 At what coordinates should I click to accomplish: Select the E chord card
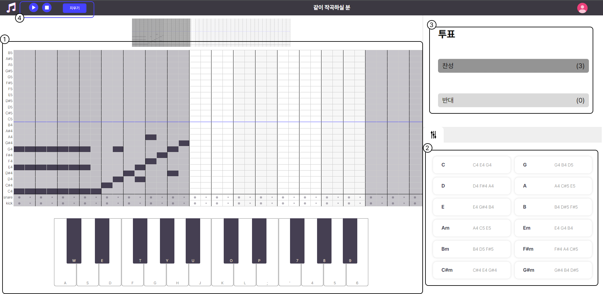472,207
